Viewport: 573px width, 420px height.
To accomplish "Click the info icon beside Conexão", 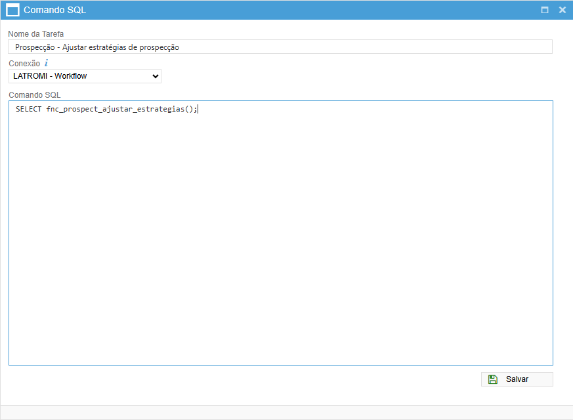I will 47,64.
